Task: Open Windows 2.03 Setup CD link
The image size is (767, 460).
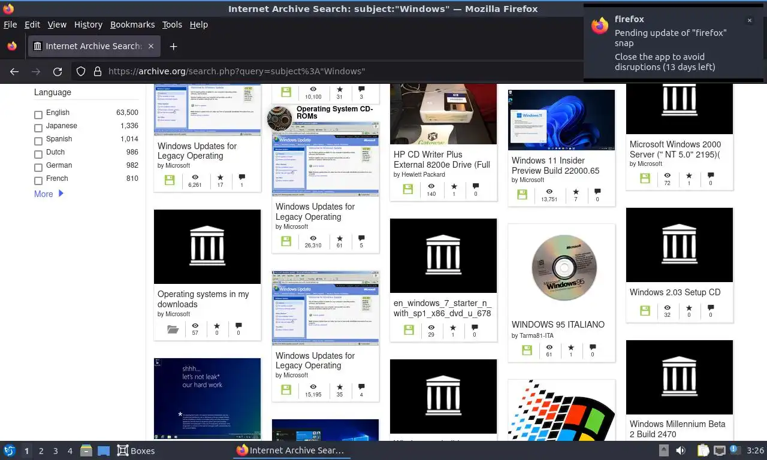Action: pyautogui.click(x=675, y=292)
